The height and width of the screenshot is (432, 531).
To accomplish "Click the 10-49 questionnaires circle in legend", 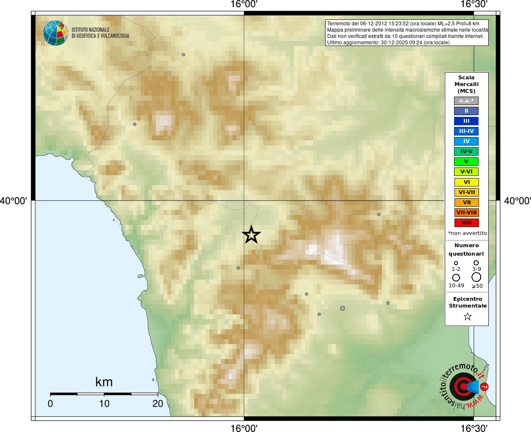I will click(456, 278).
